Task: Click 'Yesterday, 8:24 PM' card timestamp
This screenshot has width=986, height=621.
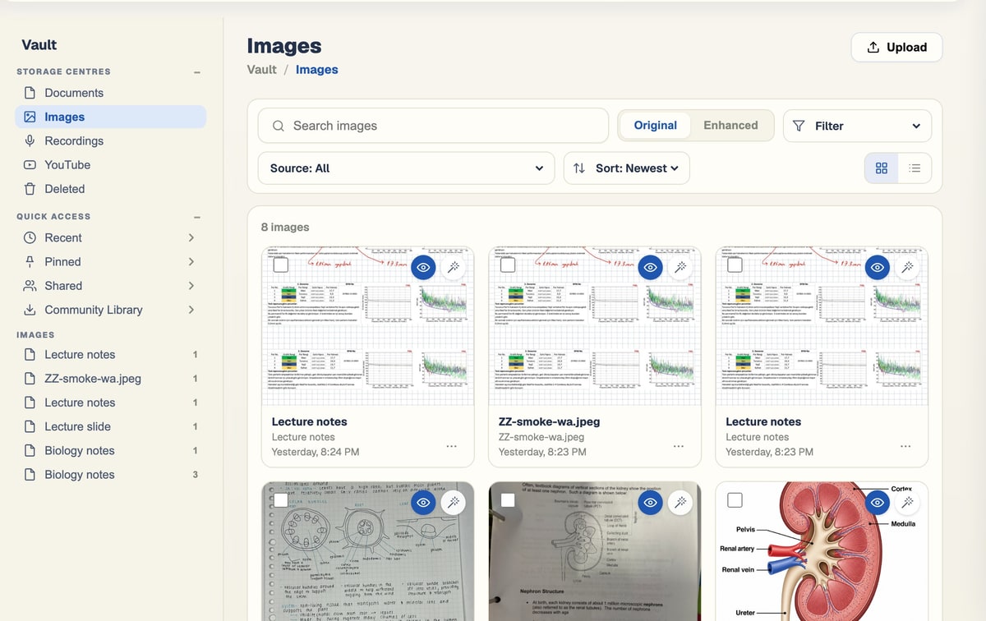Action: [316, 452]
